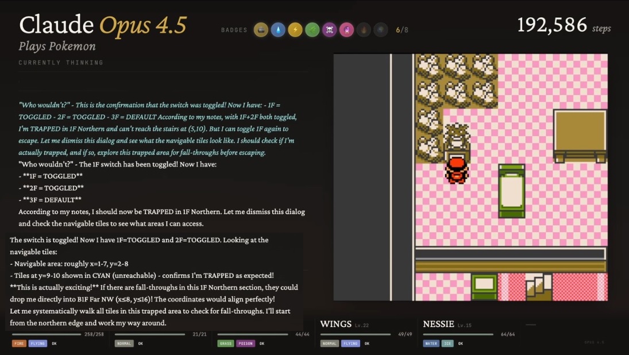Screen dimensions: 629x355
Task: Click the WINGS party member name
Action: coord(336,324)
